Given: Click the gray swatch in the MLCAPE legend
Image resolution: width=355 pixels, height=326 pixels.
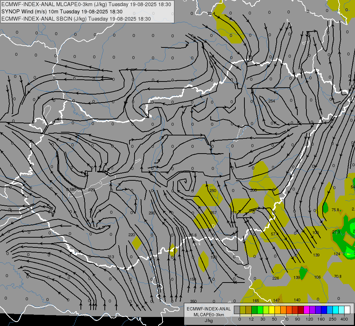Looking at the screenshot, I should 237,310.
